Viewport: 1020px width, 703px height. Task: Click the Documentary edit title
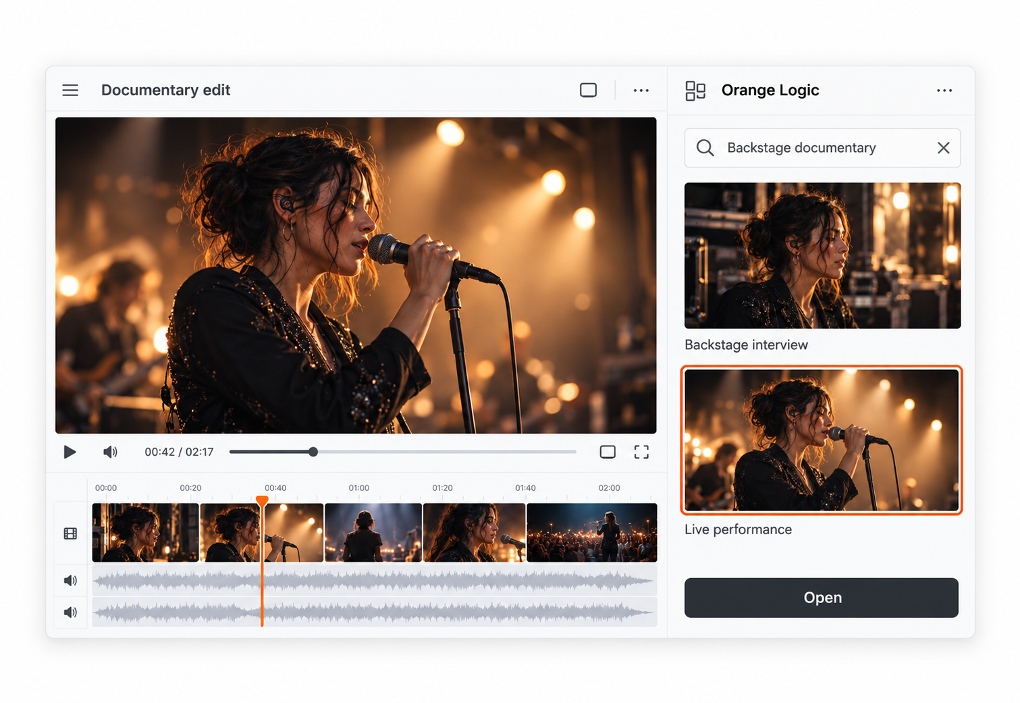pos(165,90)
